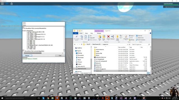Collapse the Explorer ribbon chevron
The width and height of the screenshot is (179, 100).
(x=149, y=33)
